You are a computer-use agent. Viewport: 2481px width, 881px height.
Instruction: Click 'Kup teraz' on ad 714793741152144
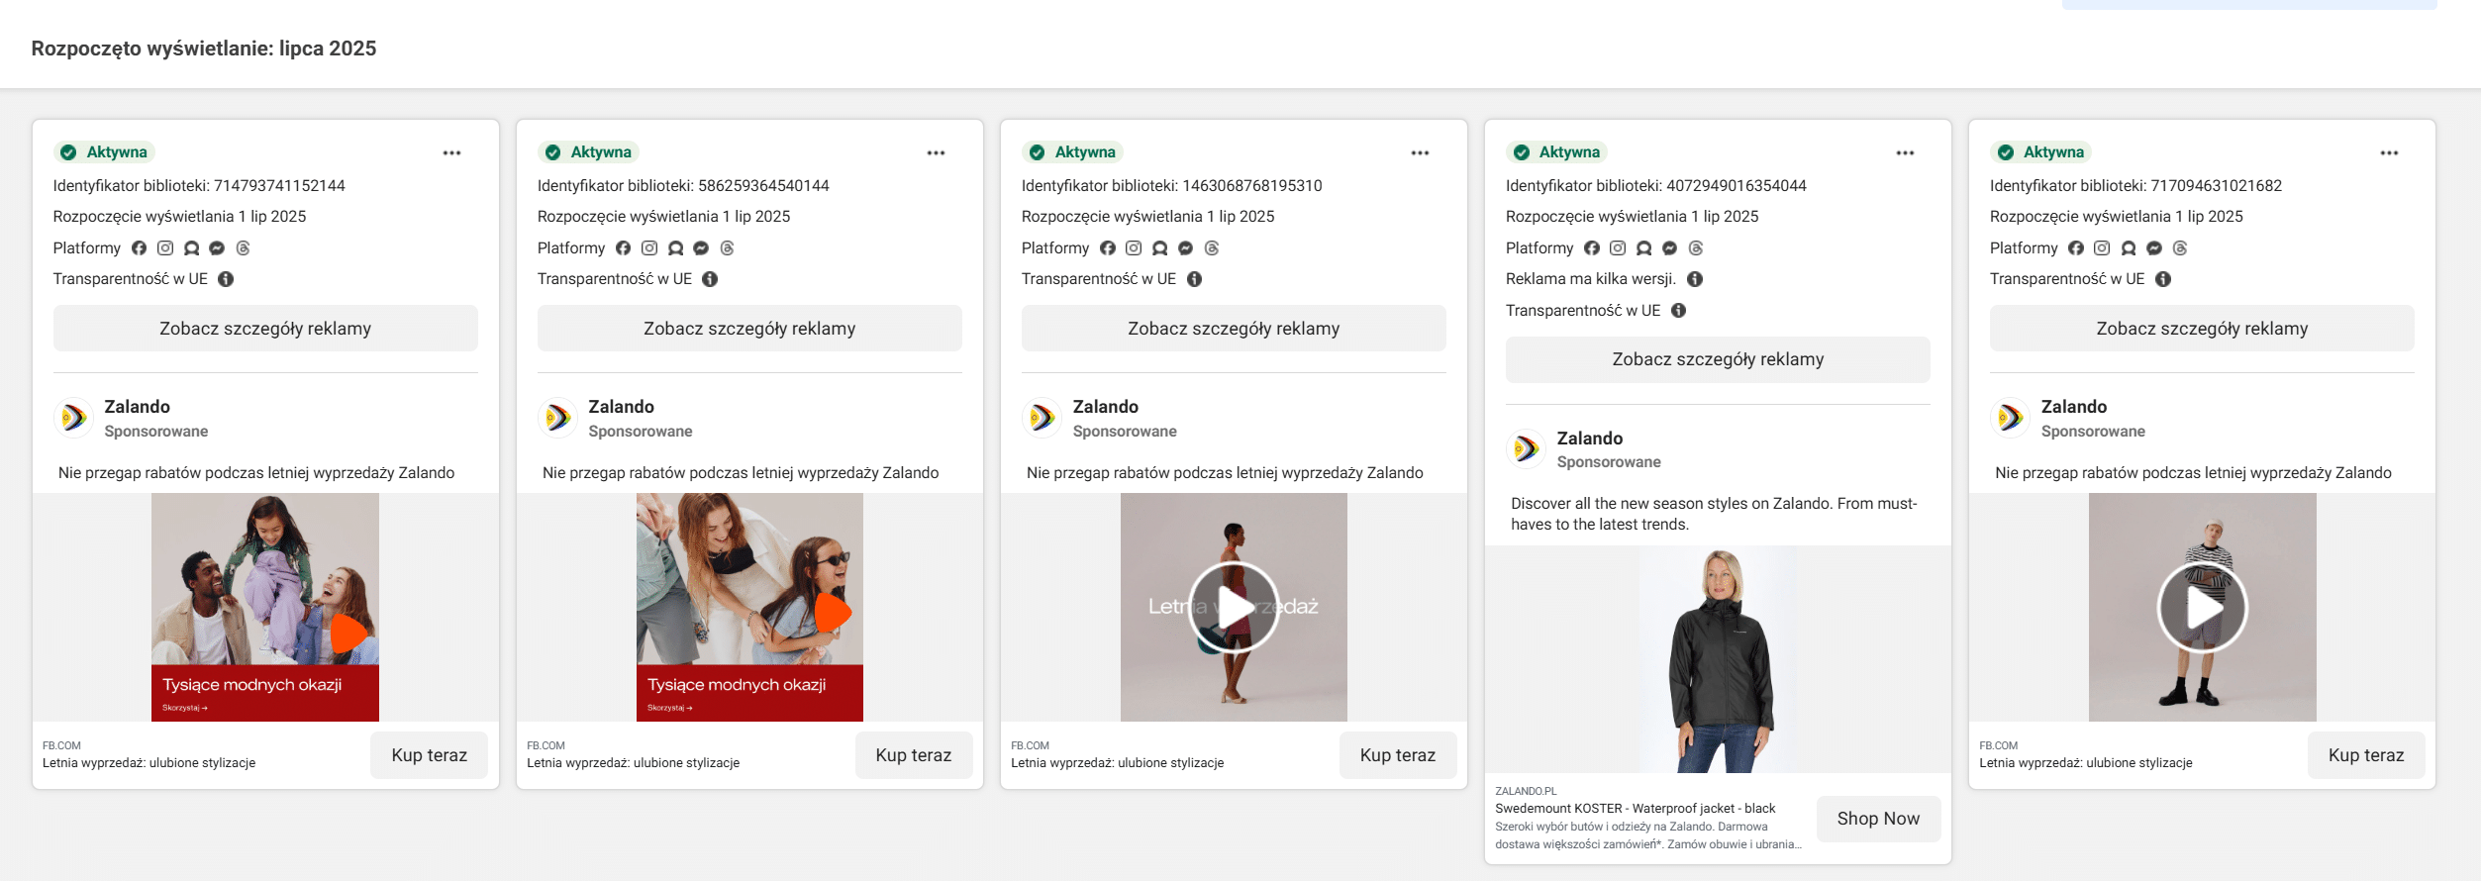click(429, 755)
